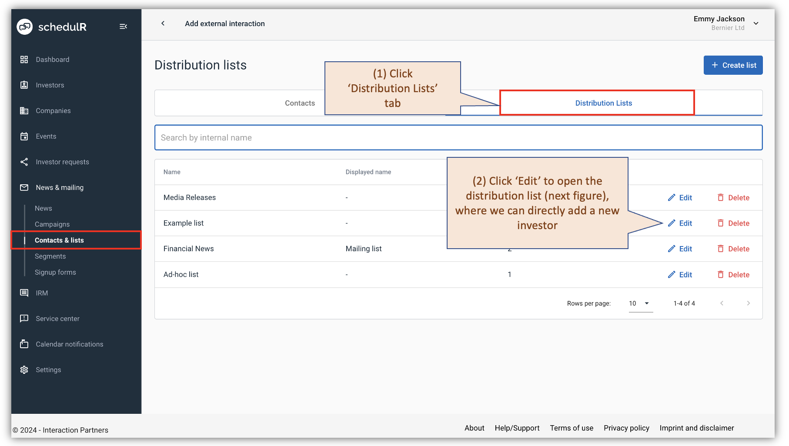789x446 pixels.
Task: Open the Dashboard from the sidebar
Action: [52, 59]
